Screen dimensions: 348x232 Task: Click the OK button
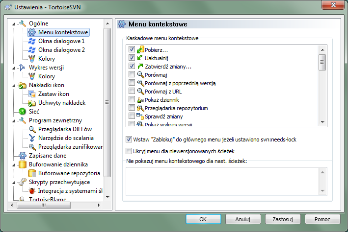[x=203, y=219]
